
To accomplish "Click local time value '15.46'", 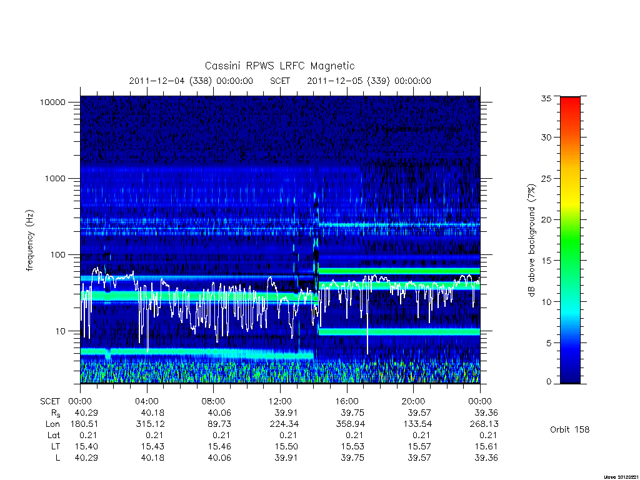I will point(219,446).
